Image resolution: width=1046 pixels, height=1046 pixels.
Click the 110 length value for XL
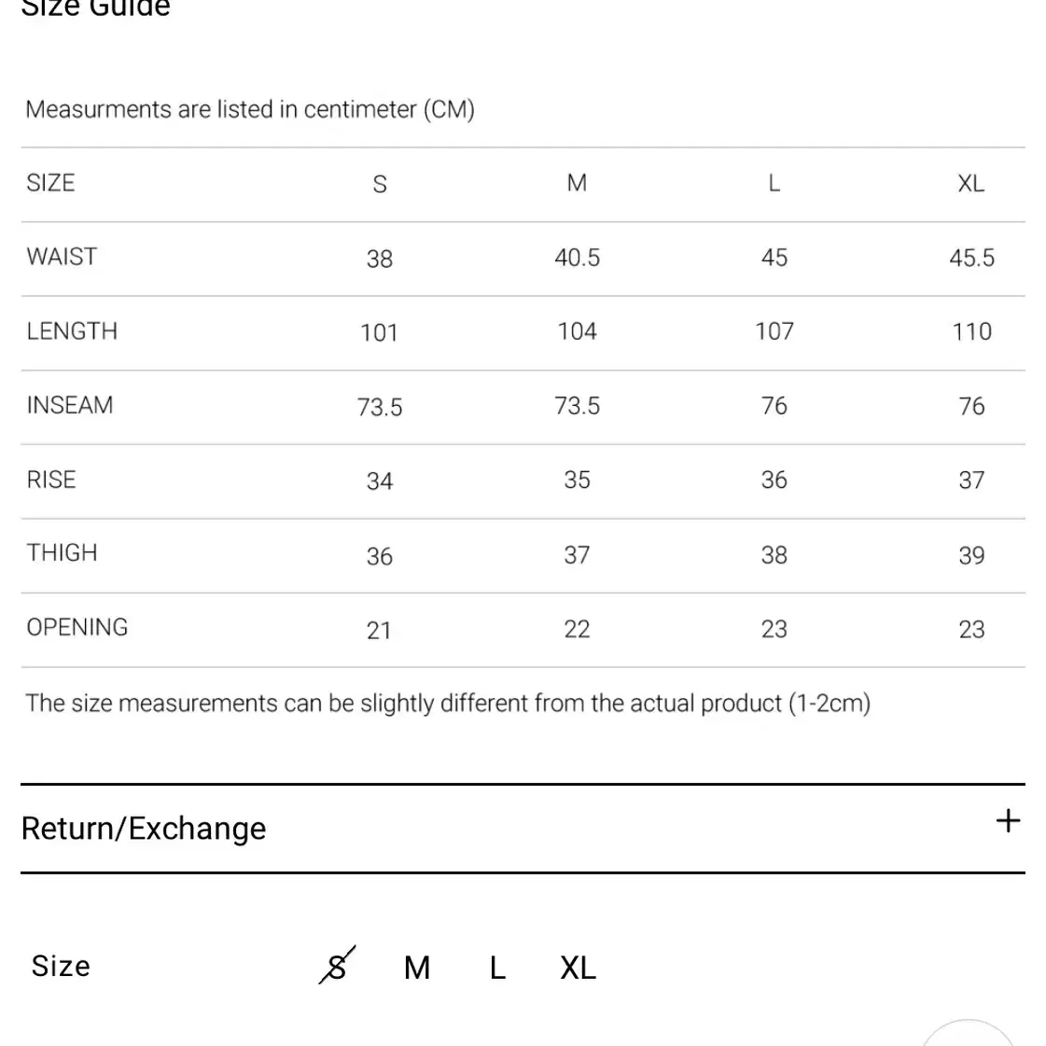(972, 331)
